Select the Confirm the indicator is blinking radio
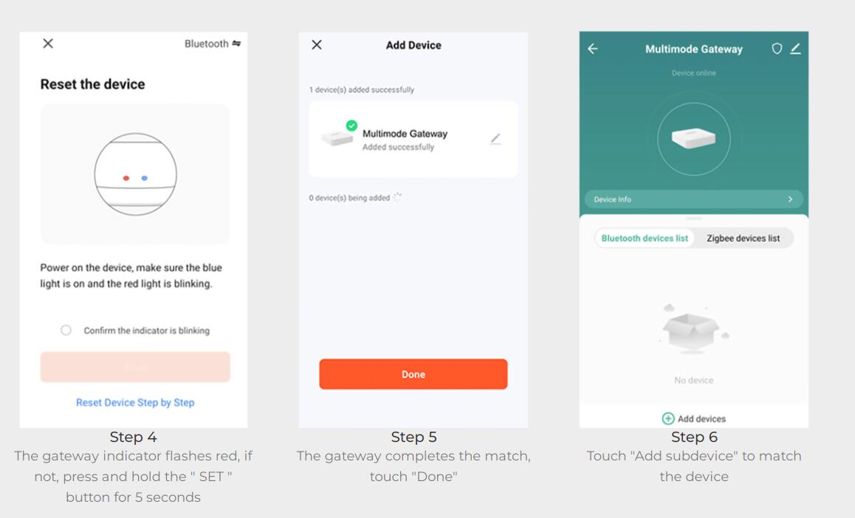Image resolution: width=855 pixels, height=518 pixels. tap(66, 330)
